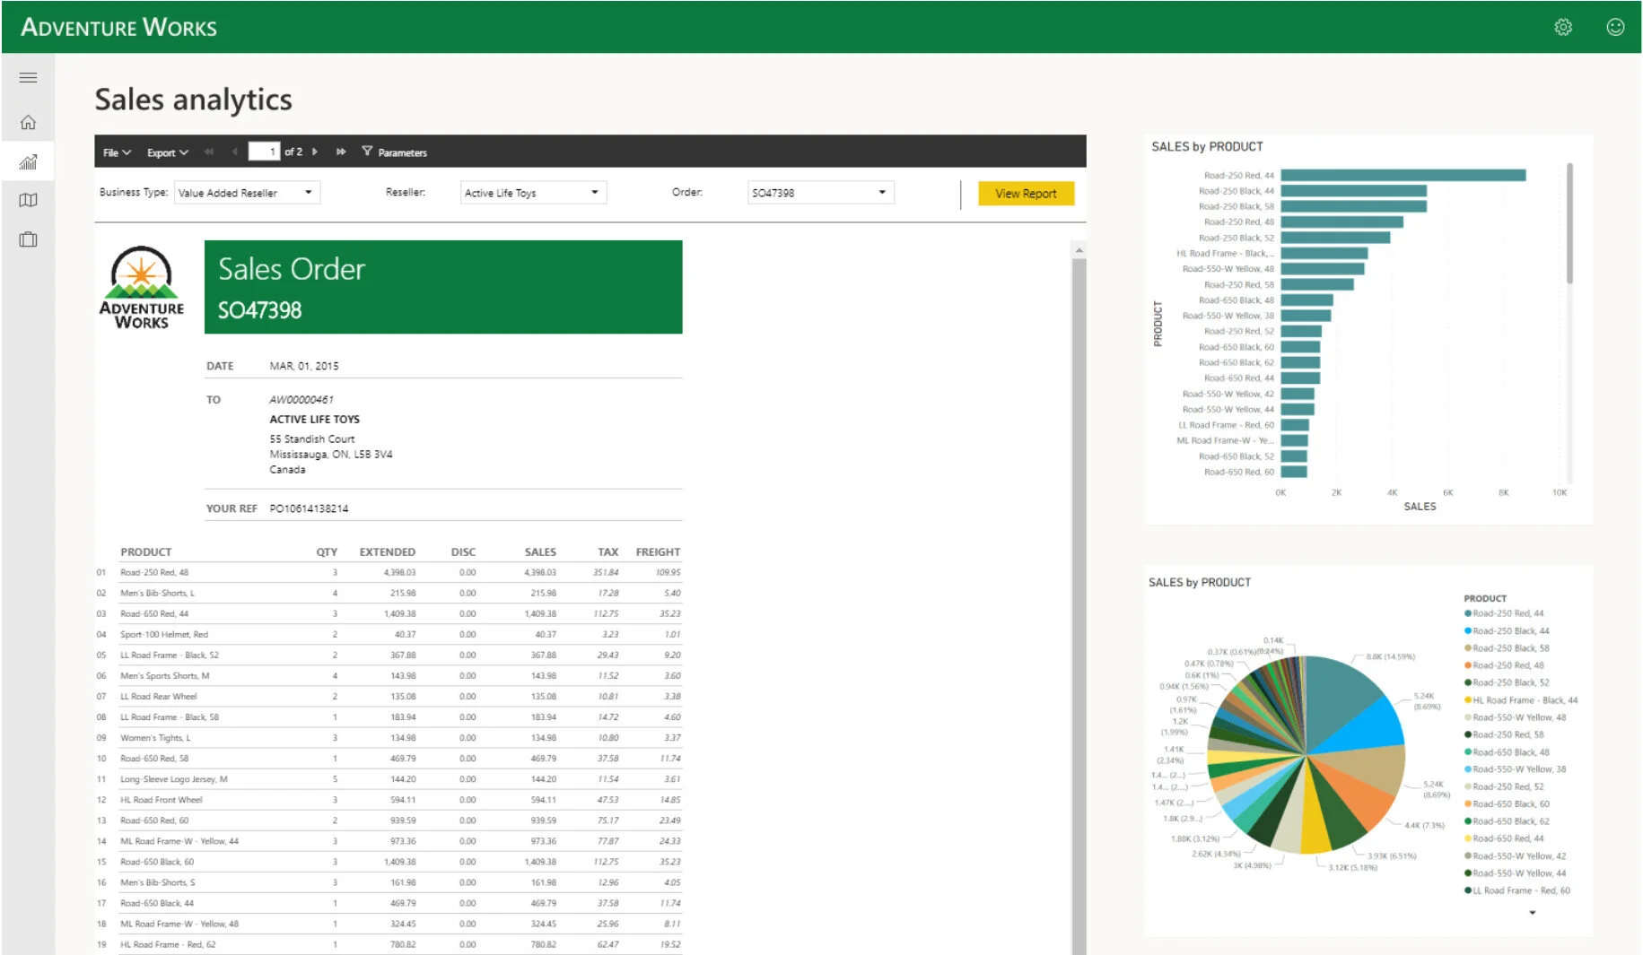Screen dimensions: 1643x955
Task: Click Road-250 Red, 48 legend swatch
Action: pos(1468,665)
